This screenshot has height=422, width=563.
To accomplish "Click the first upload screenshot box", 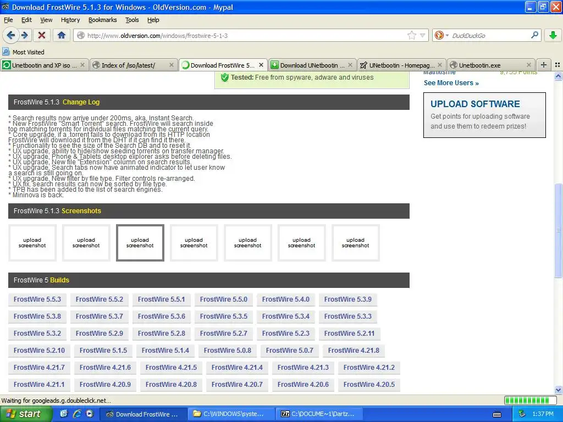I will coord(32,242).
